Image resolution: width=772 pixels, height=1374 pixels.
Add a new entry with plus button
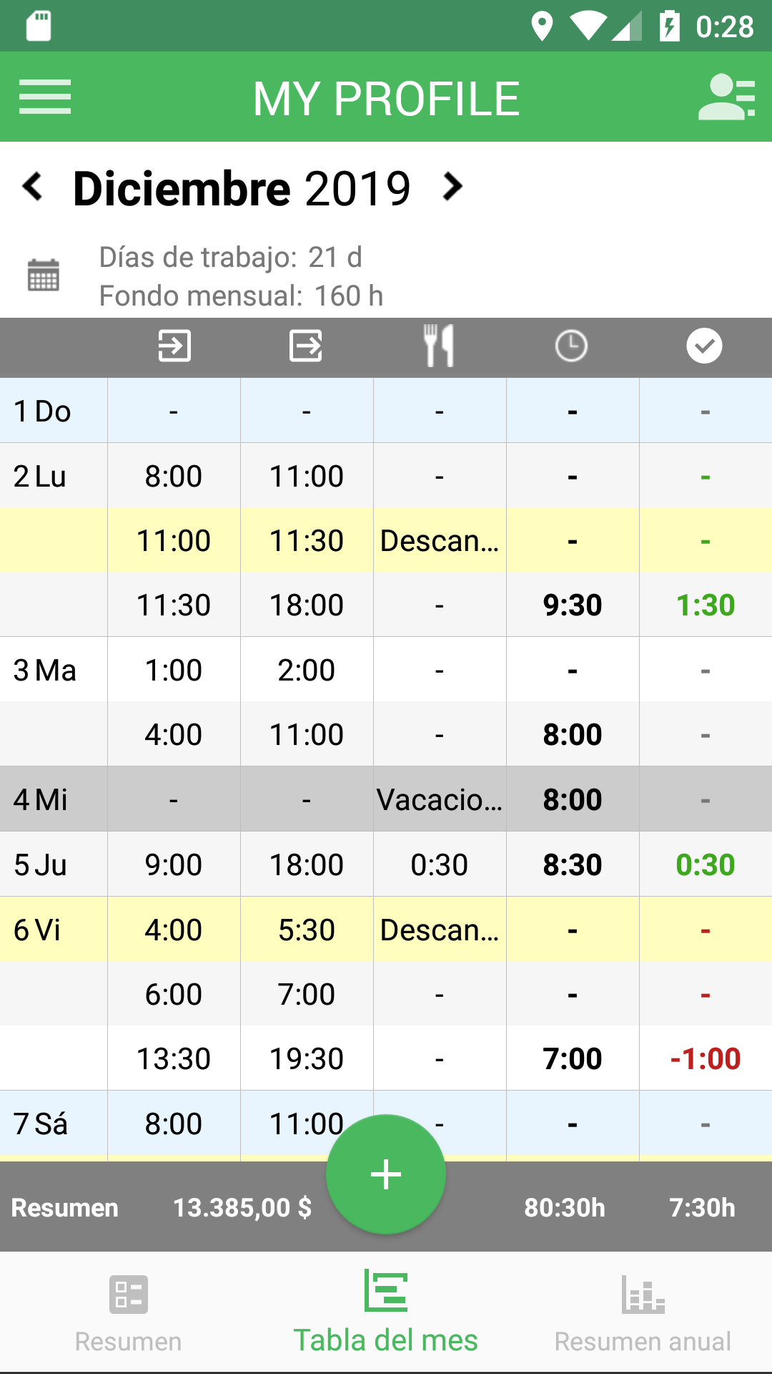tap(386, 1174)
